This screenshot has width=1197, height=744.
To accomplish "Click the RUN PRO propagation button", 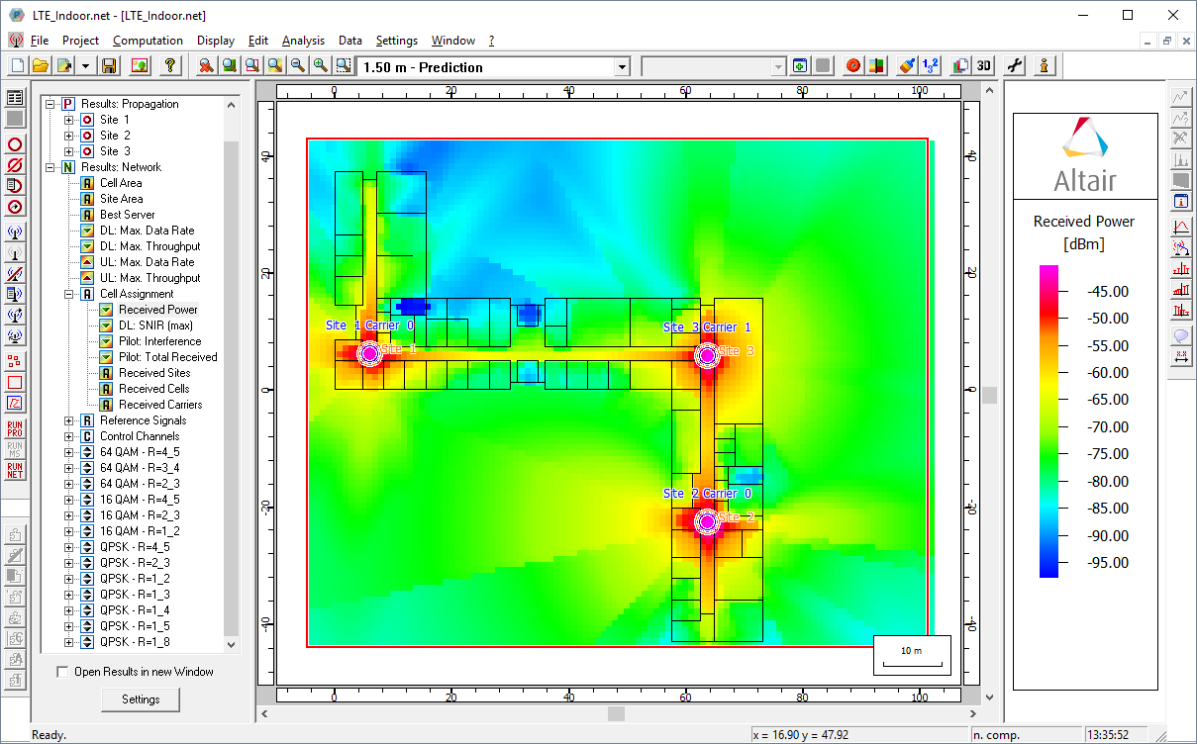I will [15, 428].
